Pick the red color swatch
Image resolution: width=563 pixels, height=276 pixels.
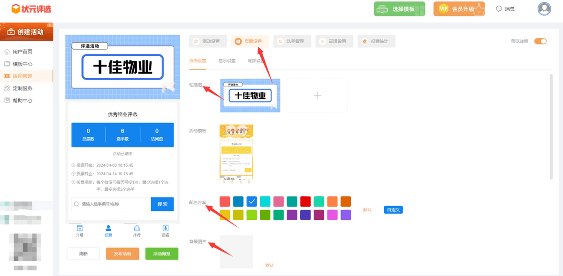pyautogui.click(x=225, y=201)
